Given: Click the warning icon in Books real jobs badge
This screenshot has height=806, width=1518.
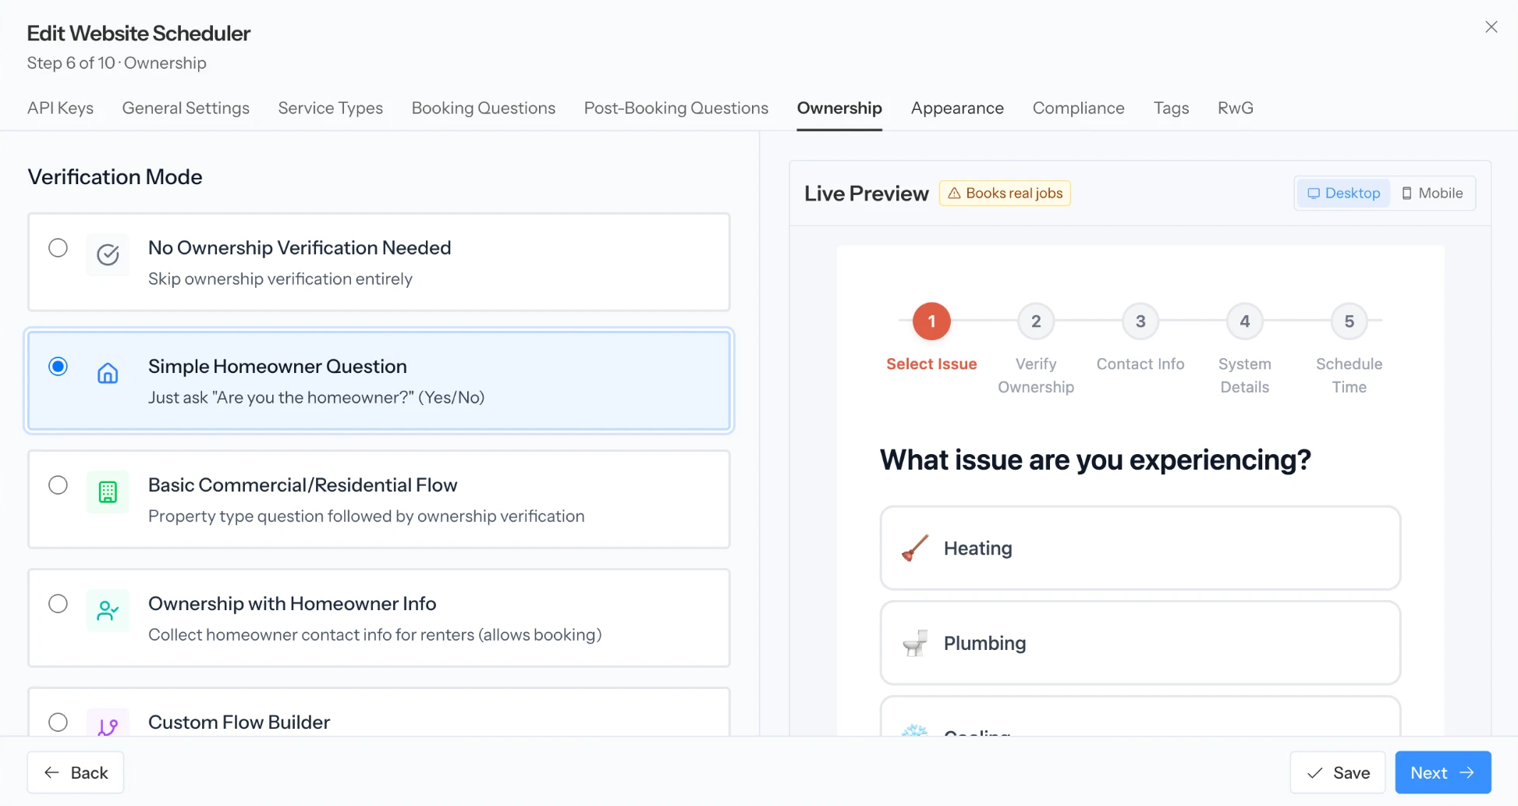Looking at the screenshot, I should pyautogui.click(x=954, y=194).
